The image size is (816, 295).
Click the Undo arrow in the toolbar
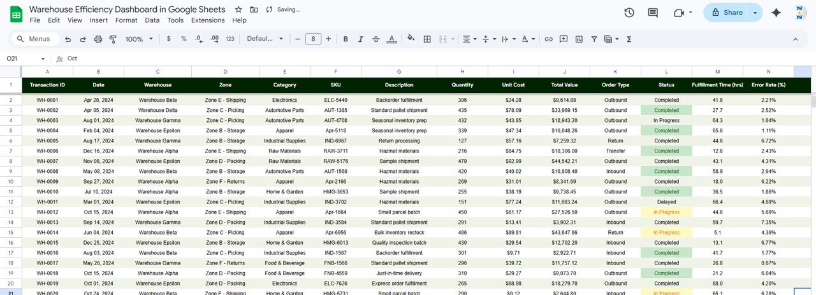pyautogui.click(x=68, y=39)
